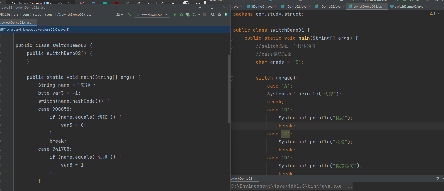Close the switchDemo01.java tab
The width and height of the screenshot is (444, 191).
385,6
